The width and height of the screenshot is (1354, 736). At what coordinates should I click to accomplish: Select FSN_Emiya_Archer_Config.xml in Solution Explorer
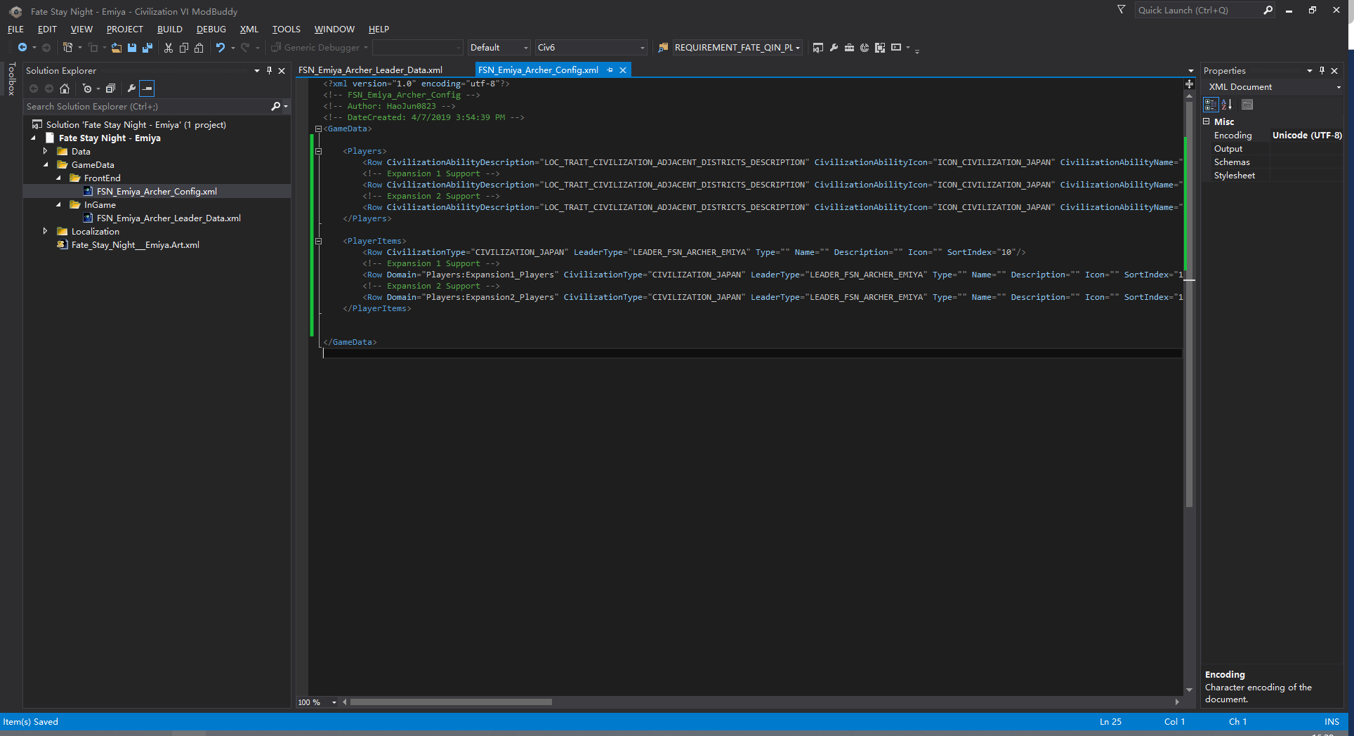coord(157,192)
